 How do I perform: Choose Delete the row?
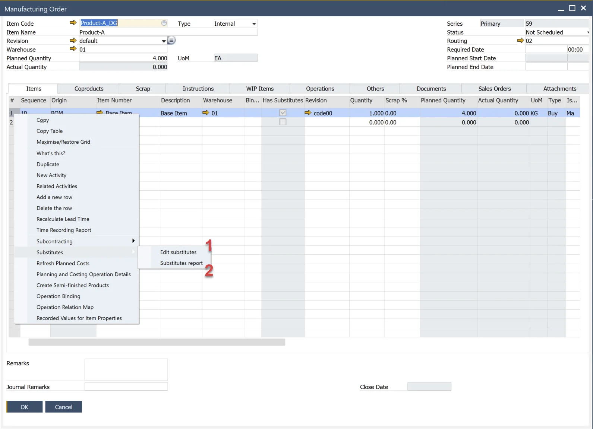76,208
